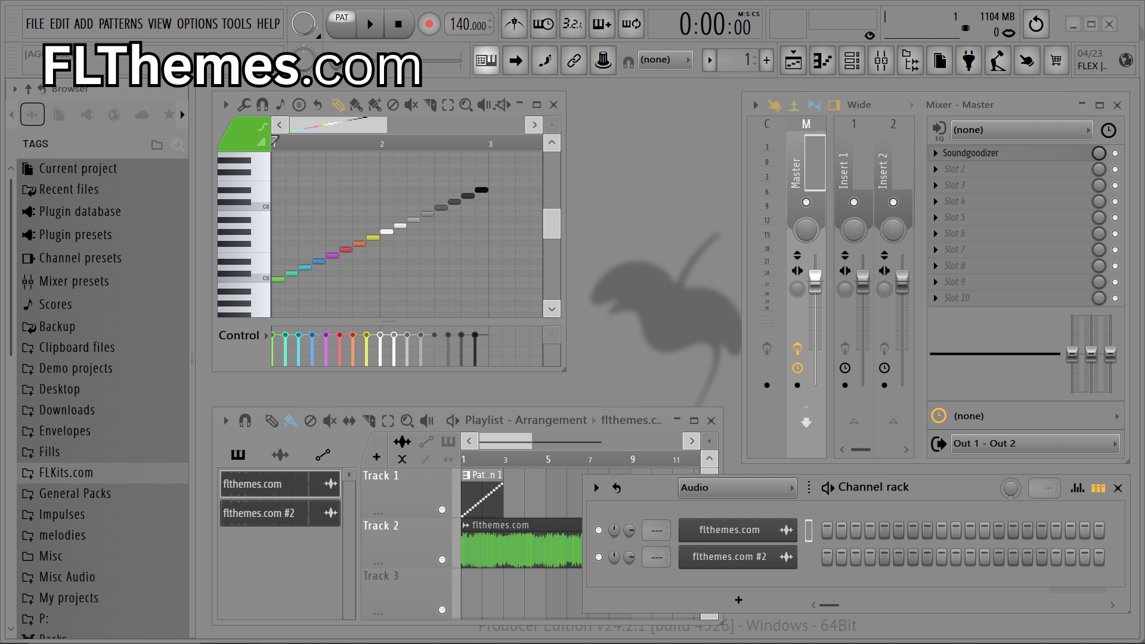Click the piano roll wrench tool icon
Screen dimensions: 1145x644
[x=244, y=105]
